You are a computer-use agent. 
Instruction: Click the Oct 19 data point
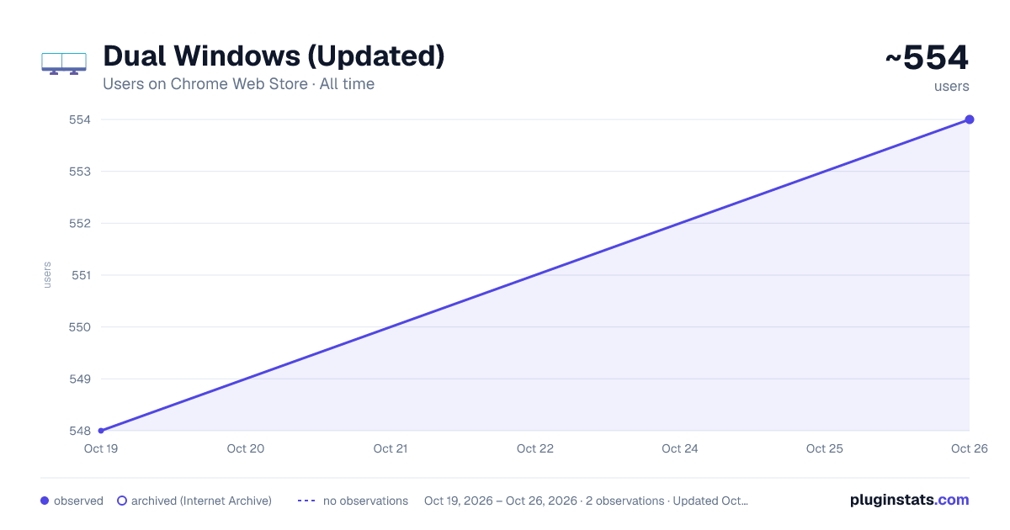point(101,431)
